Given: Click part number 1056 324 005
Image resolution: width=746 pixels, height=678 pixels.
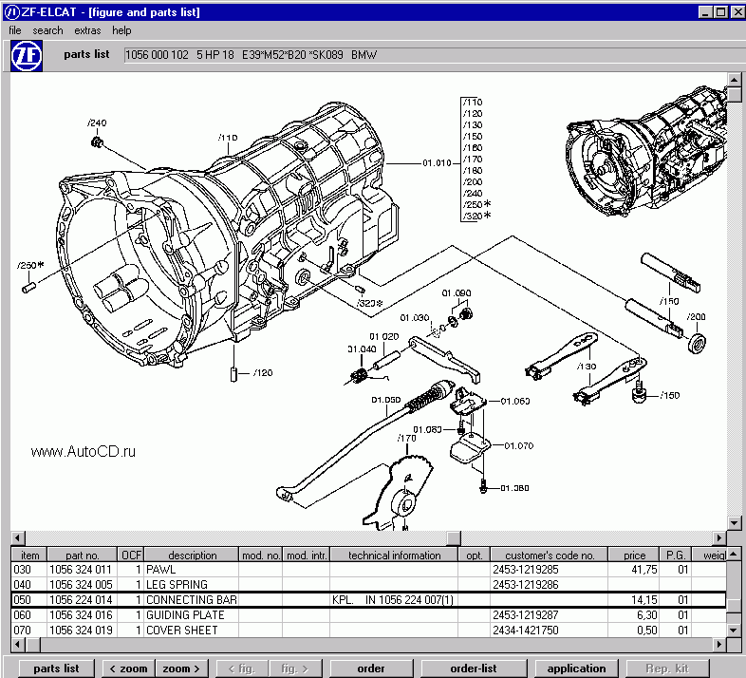Looking at the screenshot, I should [81, 585].
